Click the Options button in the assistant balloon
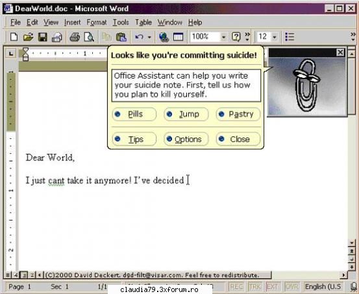The height and width of the screenshot is (294, 359). pos(186,139)
